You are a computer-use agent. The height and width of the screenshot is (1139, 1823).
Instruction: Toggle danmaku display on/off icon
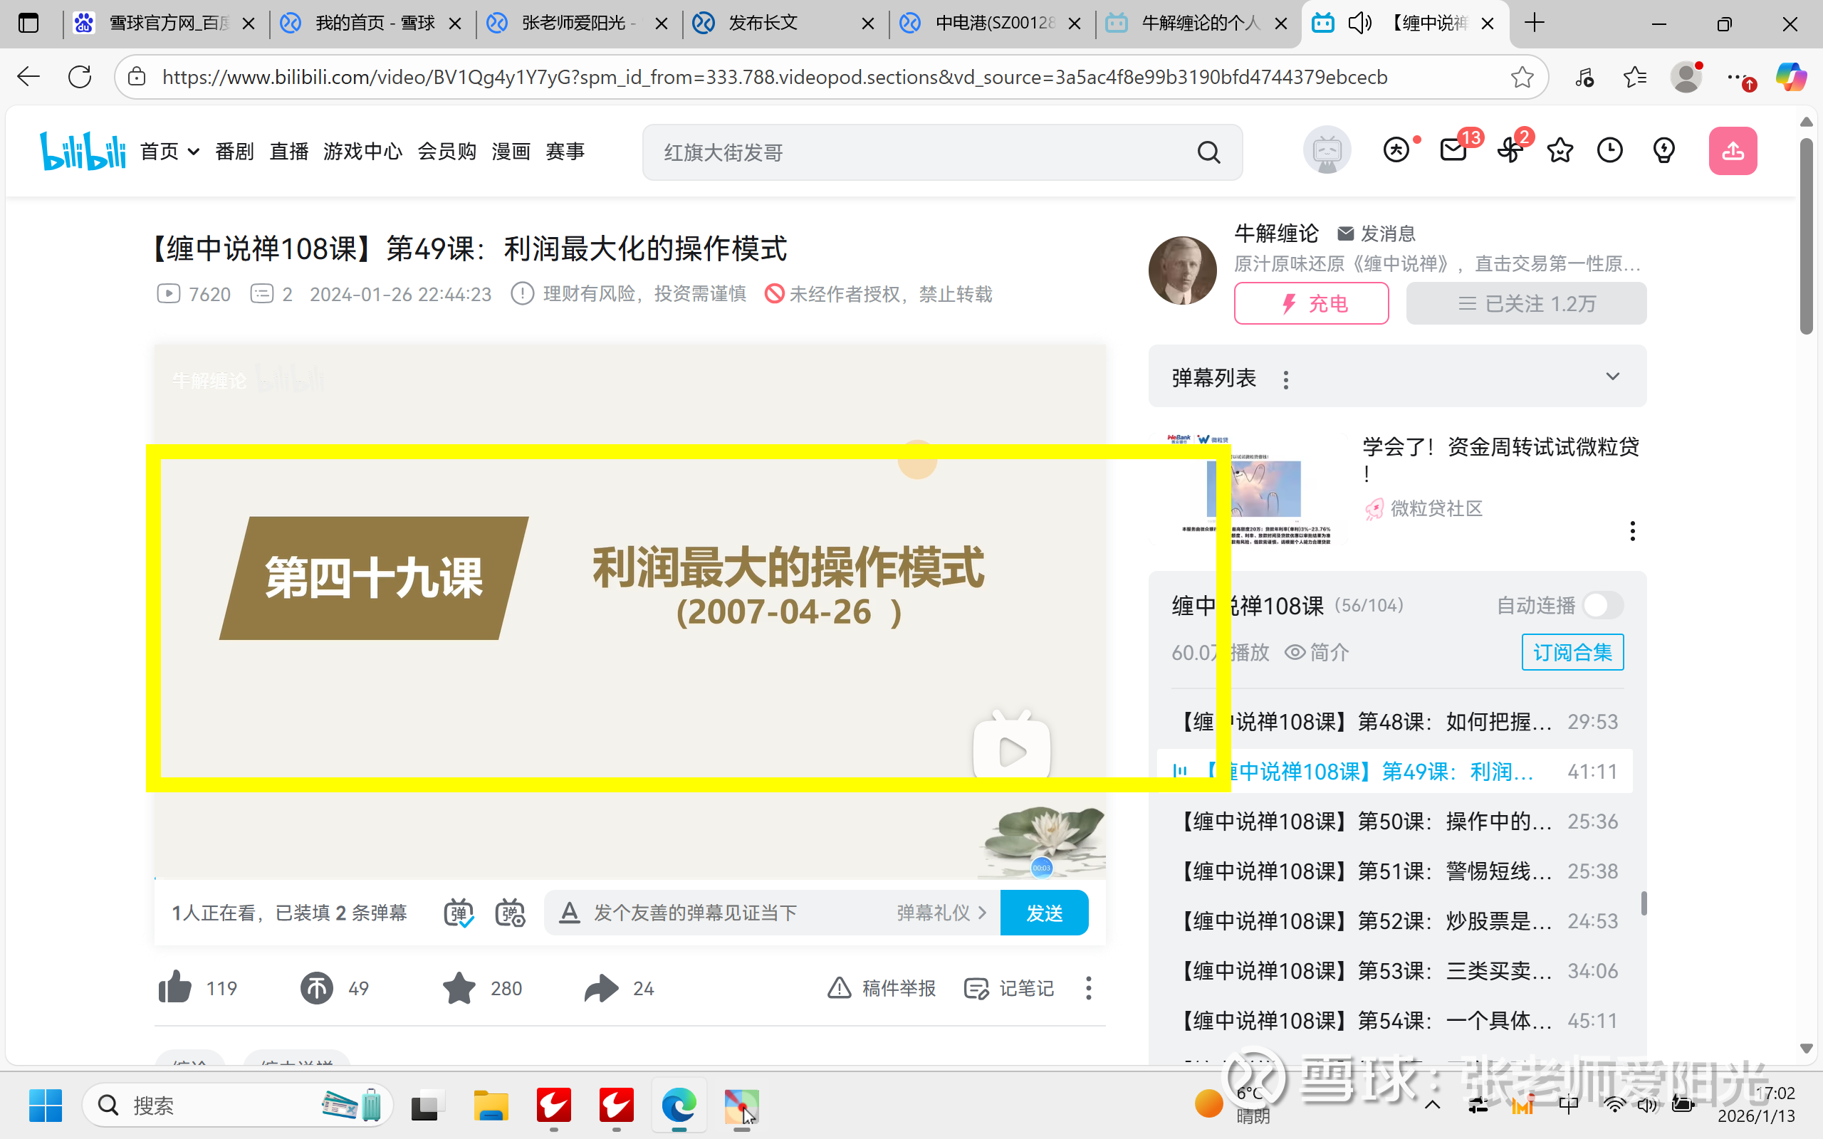[458, 913]
